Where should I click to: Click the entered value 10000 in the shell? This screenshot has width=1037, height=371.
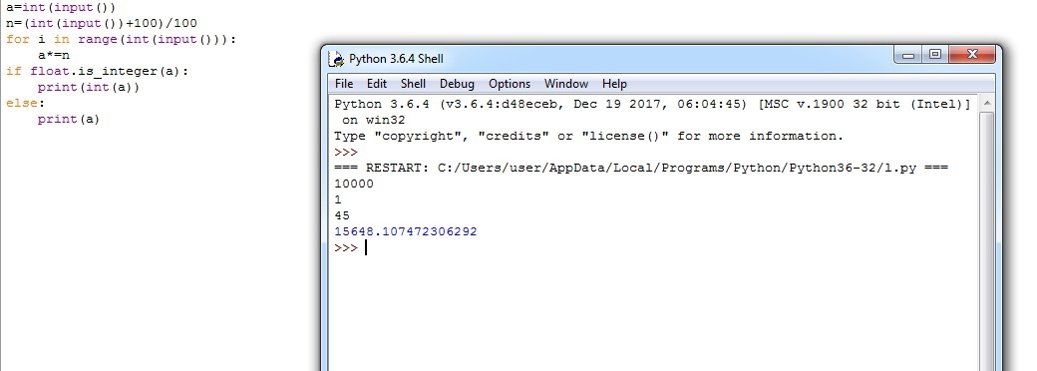tap(354, 184)
